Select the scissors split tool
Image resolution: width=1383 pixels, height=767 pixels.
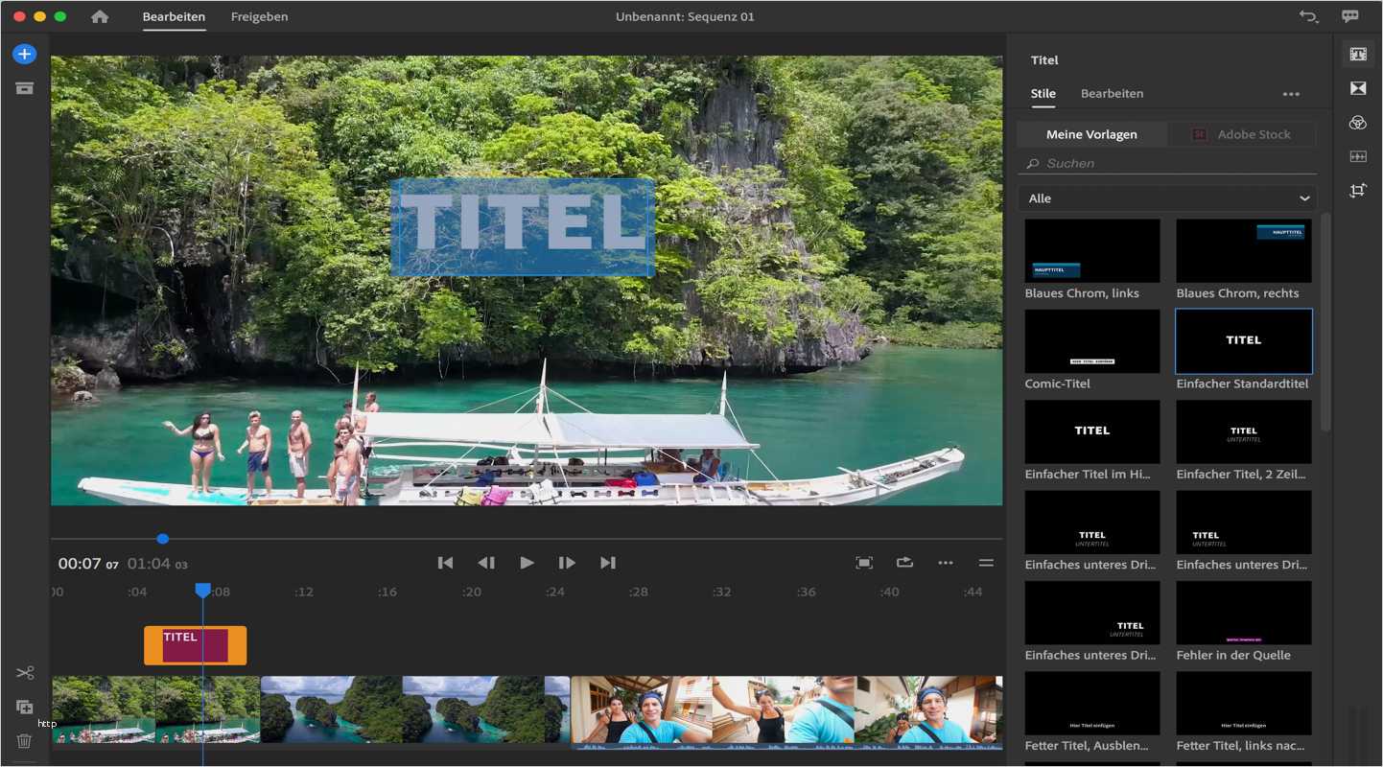(x=25, y=673)
